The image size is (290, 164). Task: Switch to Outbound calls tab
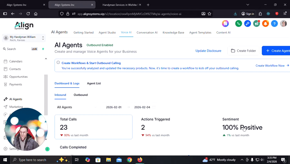click(81, 95)
